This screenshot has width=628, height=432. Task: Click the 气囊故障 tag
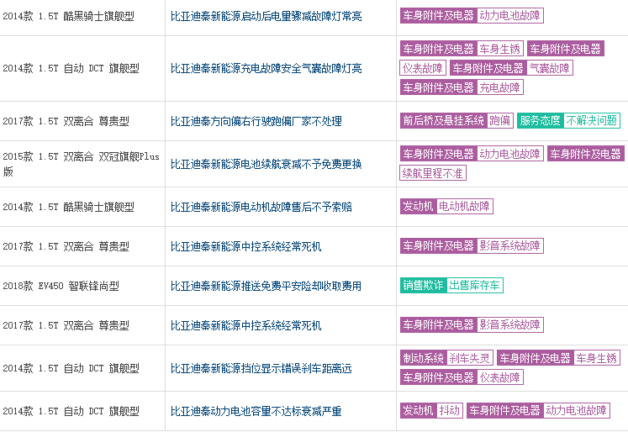pyautogui.click(x=549, y=68)
